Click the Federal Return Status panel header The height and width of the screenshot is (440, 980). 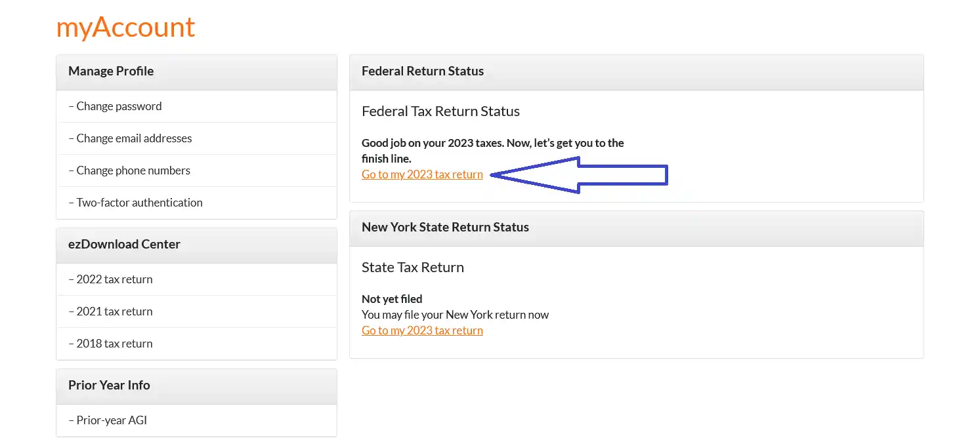click(423, 71)
